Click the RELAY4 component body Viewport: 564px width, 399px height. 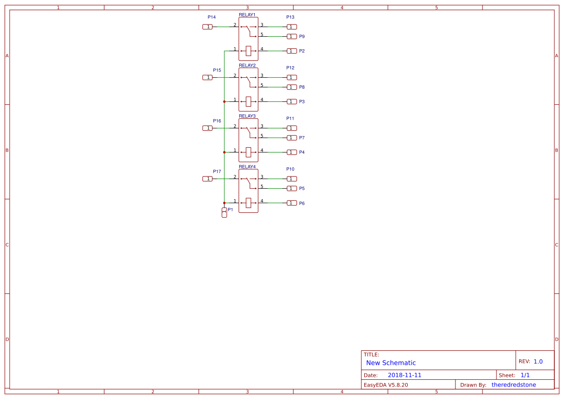[x=248, y=192]
